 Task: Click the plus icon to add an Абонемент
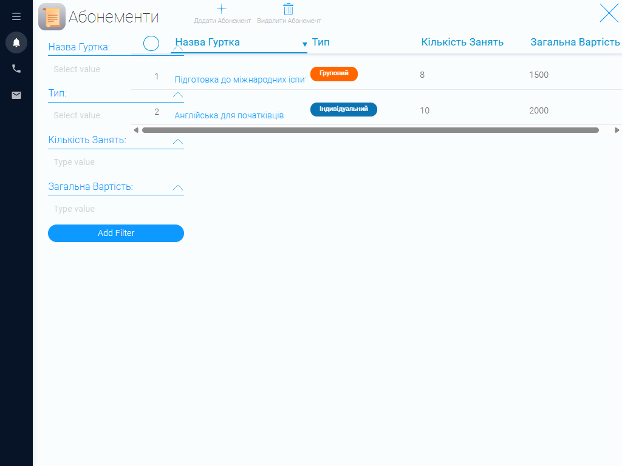[221, 8]
